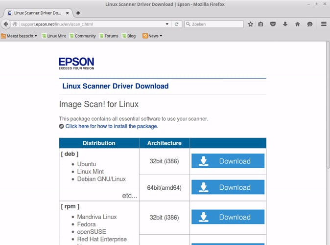
Task: Click the Architecture column header
Action: 165,143
